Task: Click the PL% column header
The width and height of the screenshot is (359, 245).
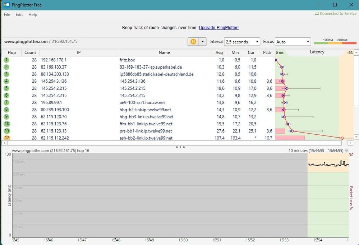Action: pyautogui.click(x=267, y=52)
